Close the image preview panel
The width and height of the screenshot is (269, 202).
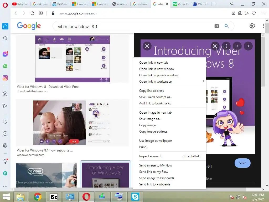pos(147,46)
